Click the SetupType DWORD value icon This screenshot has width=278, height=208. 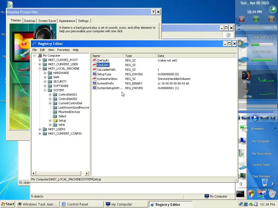tap(94, 74)
